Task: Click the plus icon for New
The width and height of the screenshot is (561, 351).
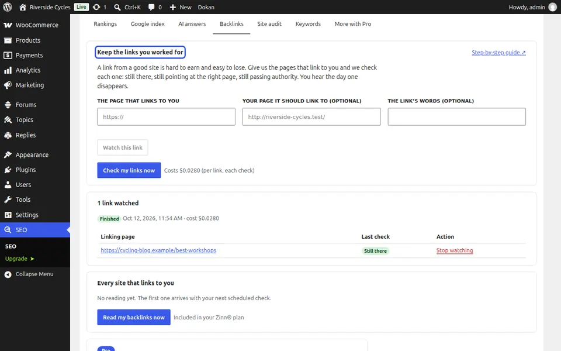Action: [173, 7]
